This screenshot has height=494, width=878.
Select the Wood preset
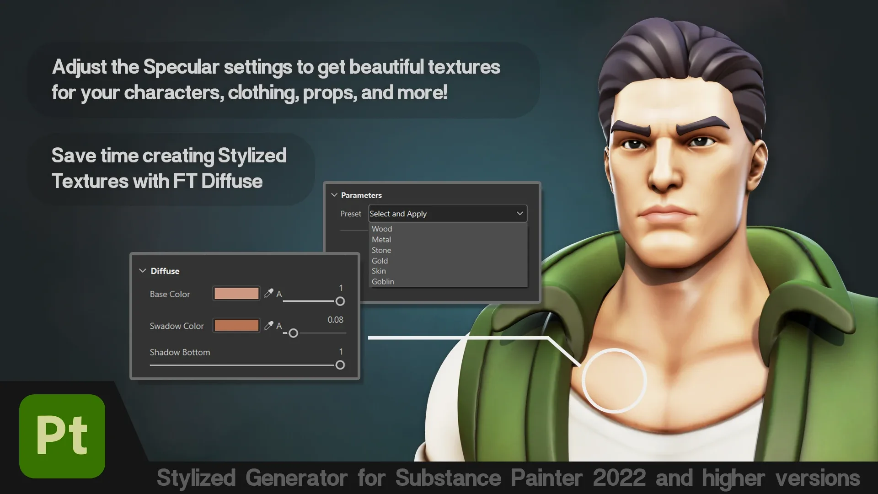(381, 229)
